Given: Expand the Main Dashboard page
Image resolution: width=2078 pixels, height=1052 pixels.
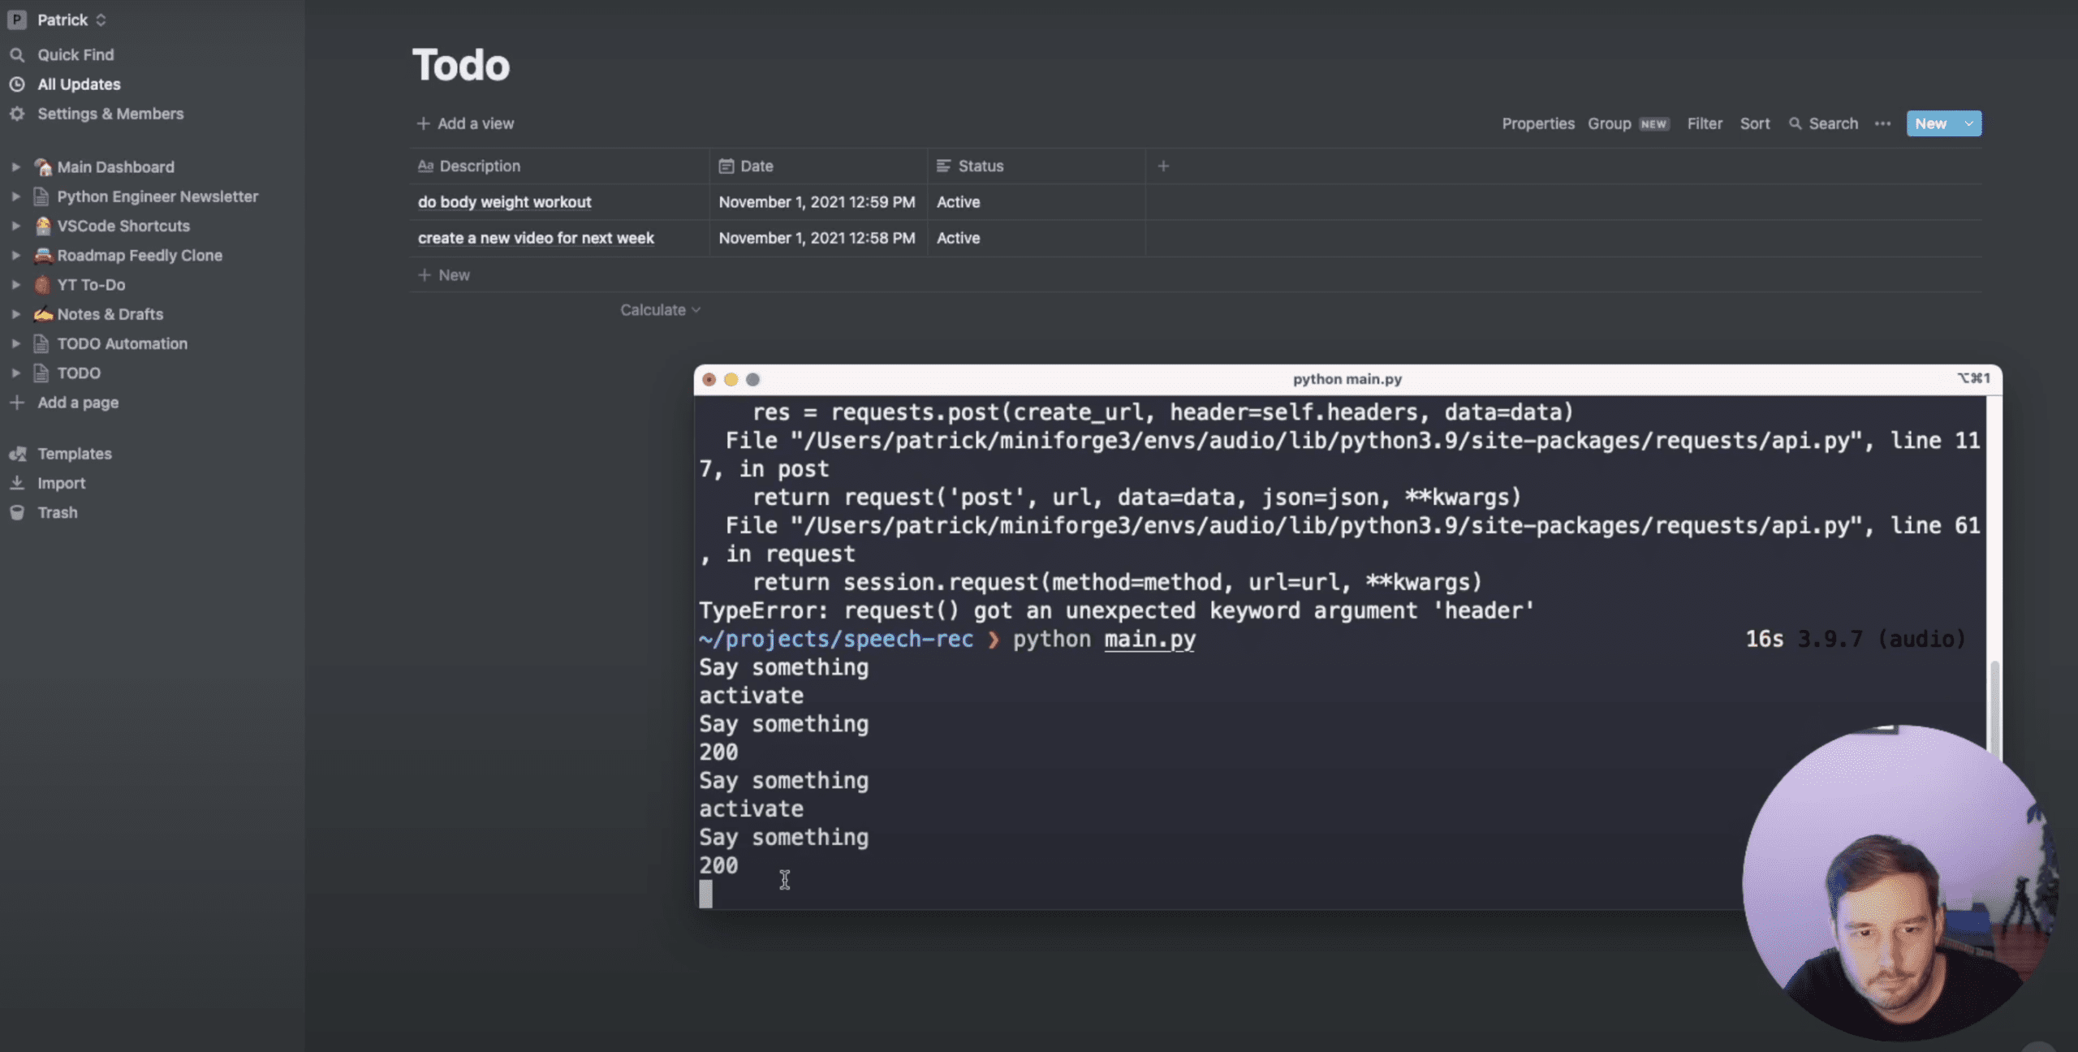Looking at the screenshot, I should (15, 167).
